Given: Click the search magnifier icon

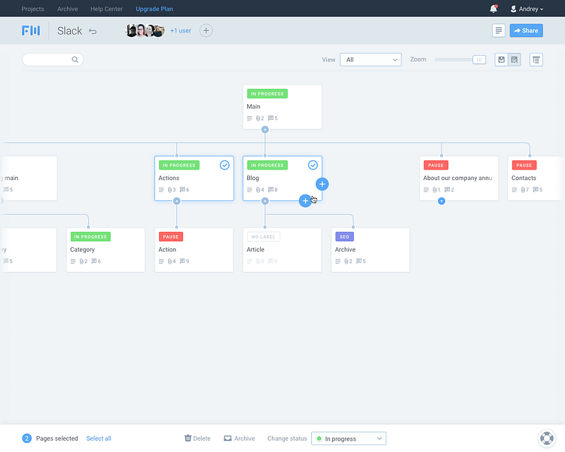Looking at the screenshot, I should coord(75,60).
